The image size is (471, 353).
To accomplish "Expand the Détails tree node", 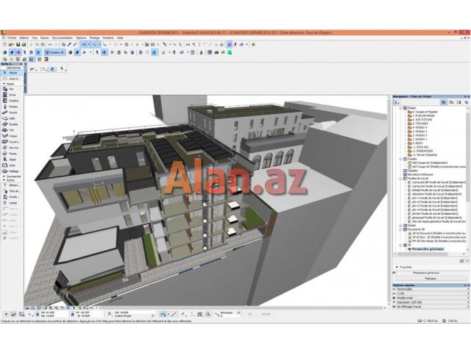I will (400, 225).
